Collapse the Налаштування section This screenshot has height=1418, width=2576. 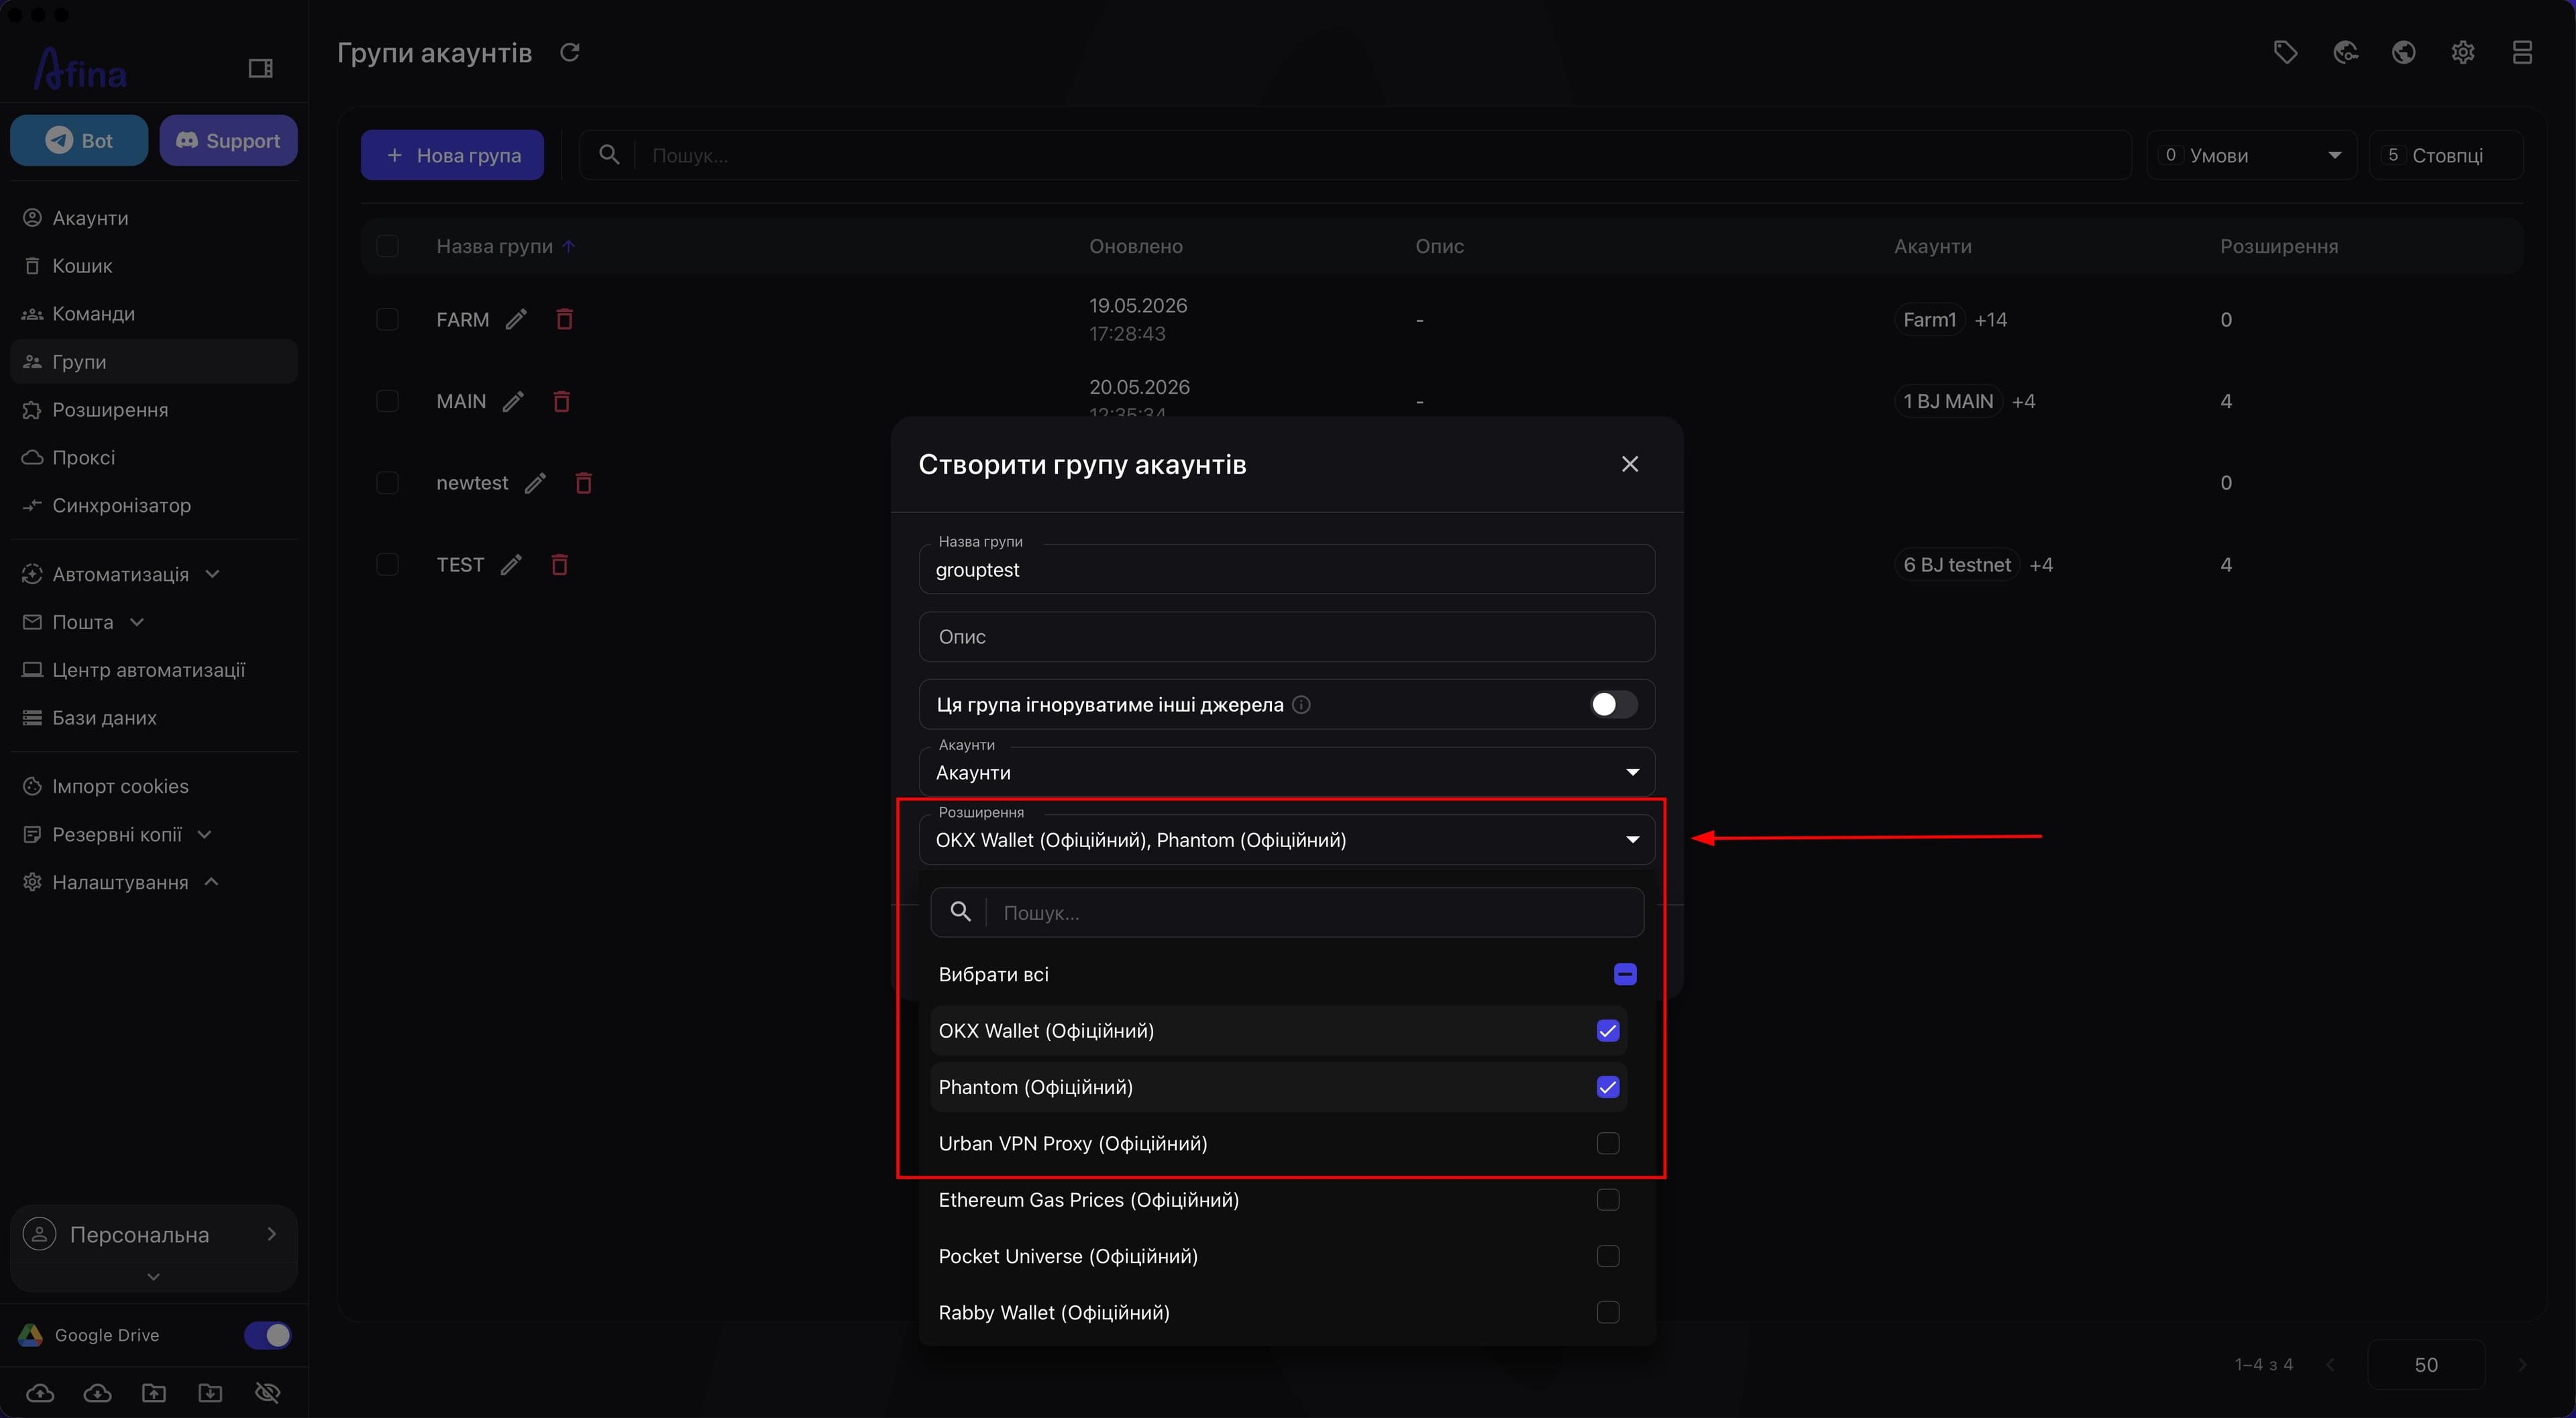click(120, 882)
